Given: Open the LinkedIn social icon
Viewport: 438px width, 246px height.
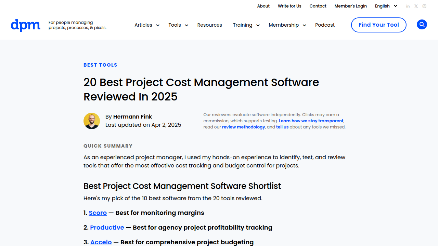Looking at the screenshot, I should pos(408,6).
